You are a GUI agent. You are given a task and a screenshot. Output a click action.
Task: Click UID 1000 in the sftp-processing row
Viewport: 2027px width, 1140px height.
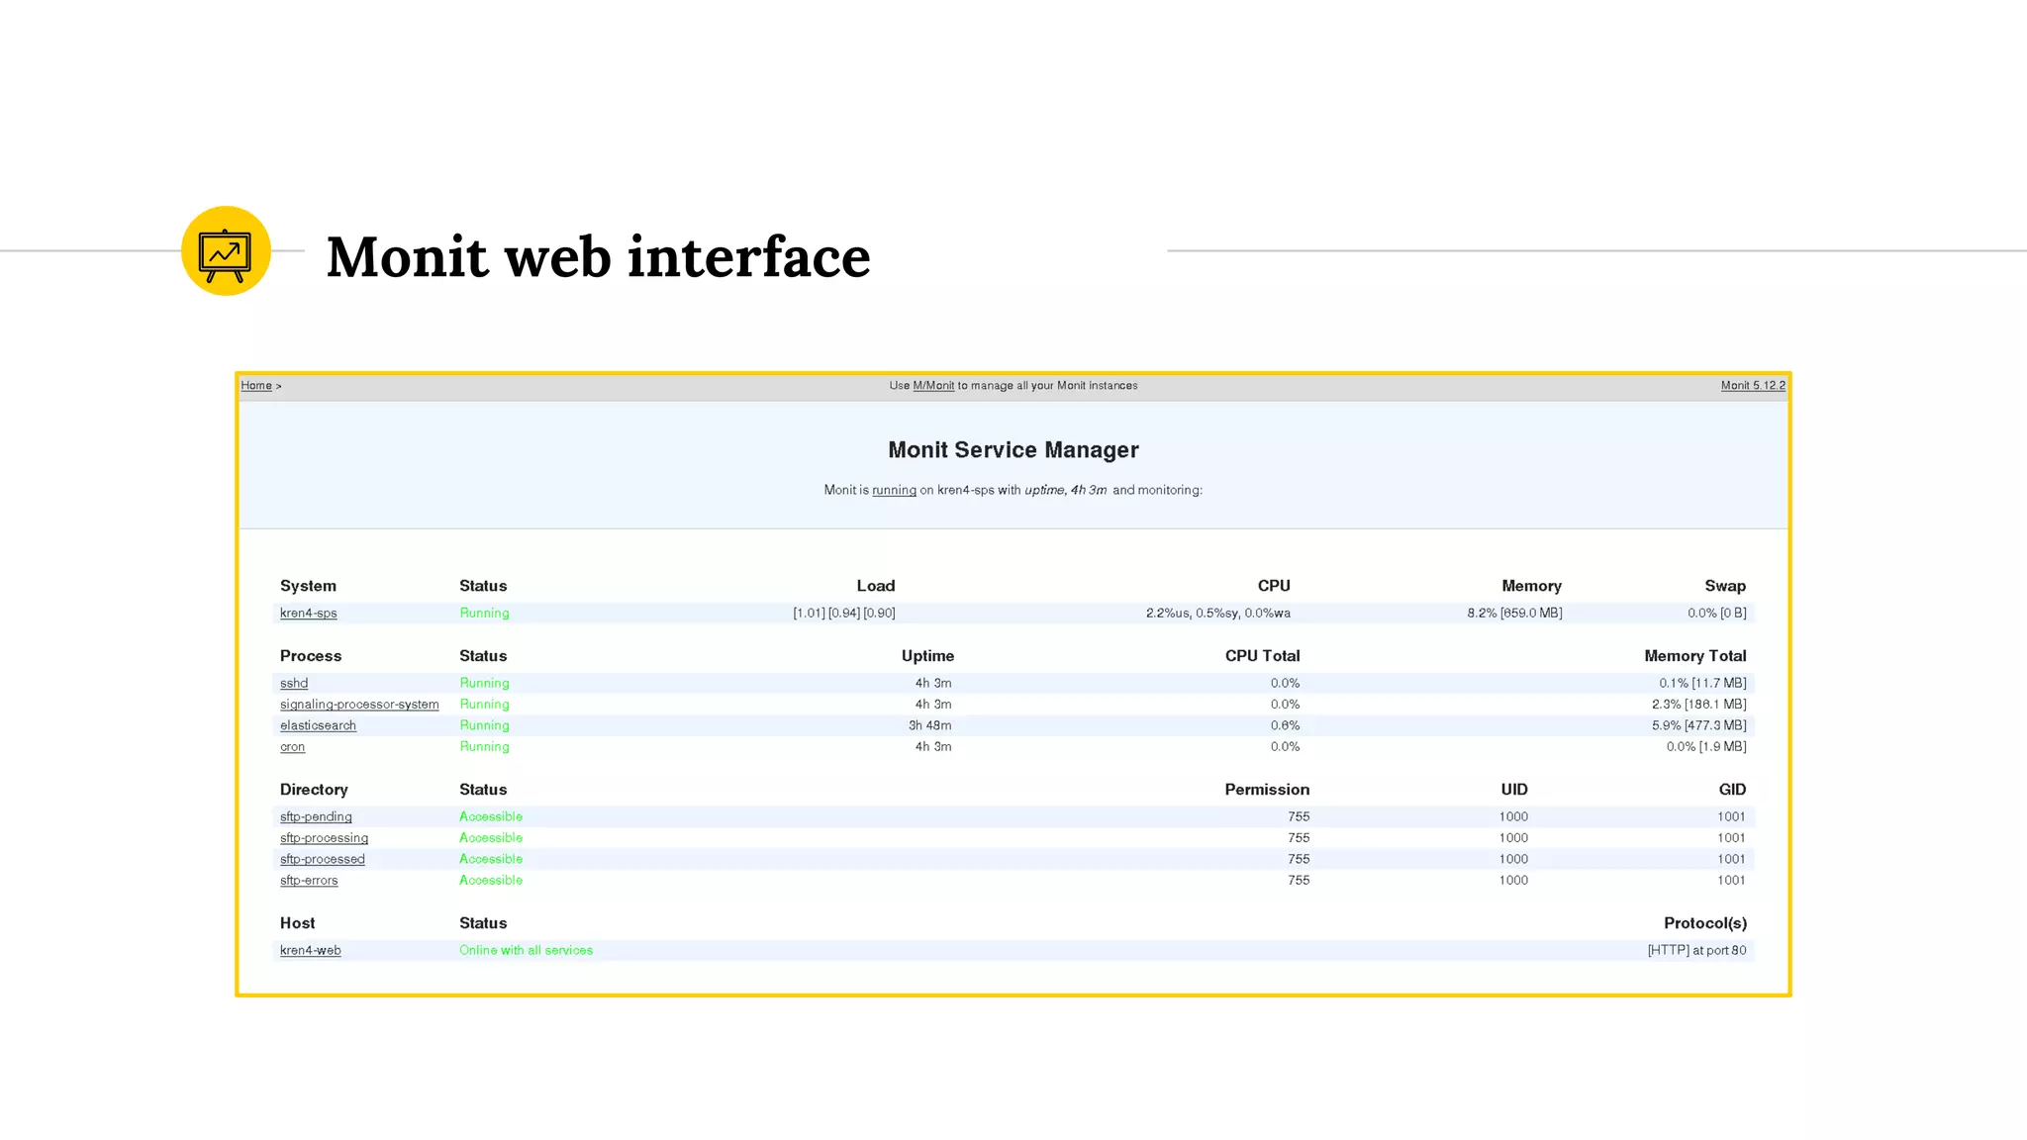tap(1513, 838)
